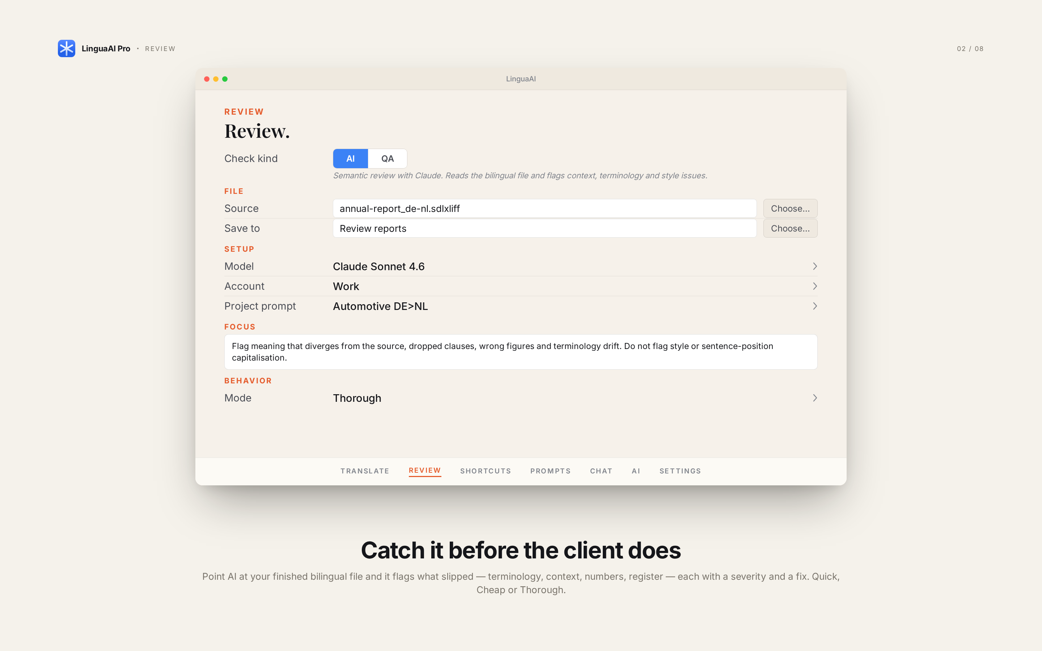The width and height of the screenshot is (1042, 651).
Task: Click inside the Focus instructions text box
Action: tap(521, 352)
